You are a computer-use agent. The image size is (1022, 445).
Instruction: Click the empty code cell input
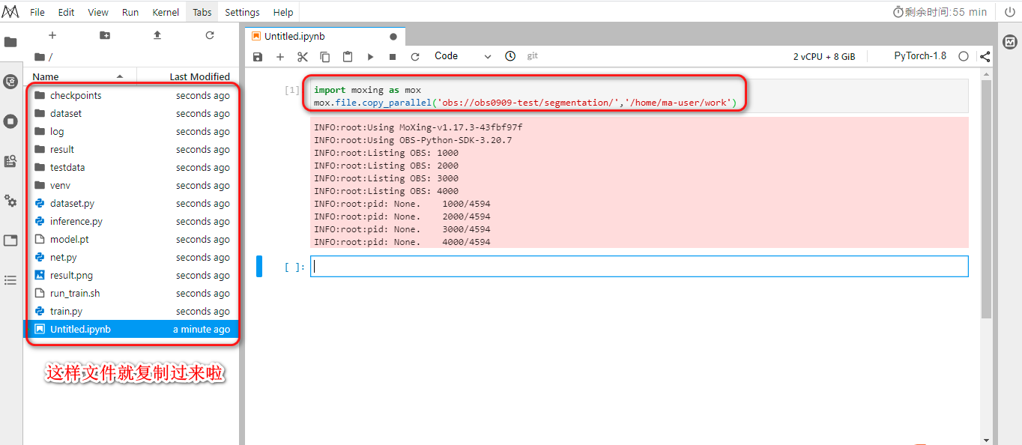pyautogui.click(x=639, y=266)
